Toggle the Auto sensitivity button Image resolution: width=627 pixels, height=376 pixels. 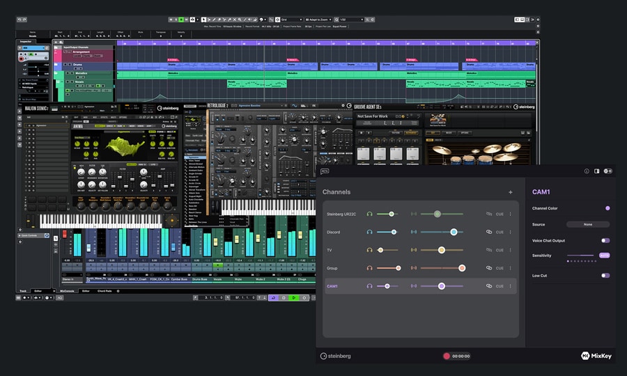[x=604, y=256]
